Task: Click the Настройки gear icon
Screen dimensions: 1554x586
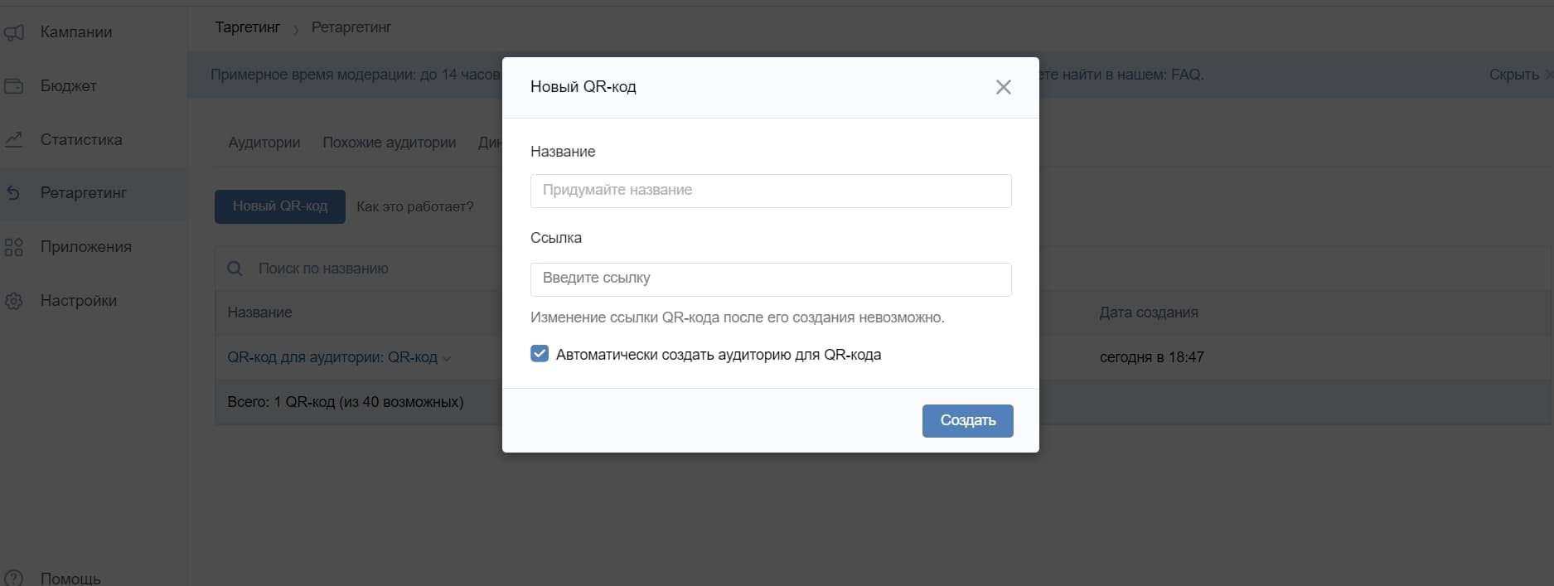Action: click(x=14, y=300)
